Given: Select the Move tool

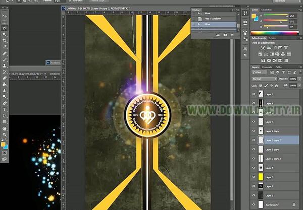Looking at the screenshot, I should pos(5,16).
